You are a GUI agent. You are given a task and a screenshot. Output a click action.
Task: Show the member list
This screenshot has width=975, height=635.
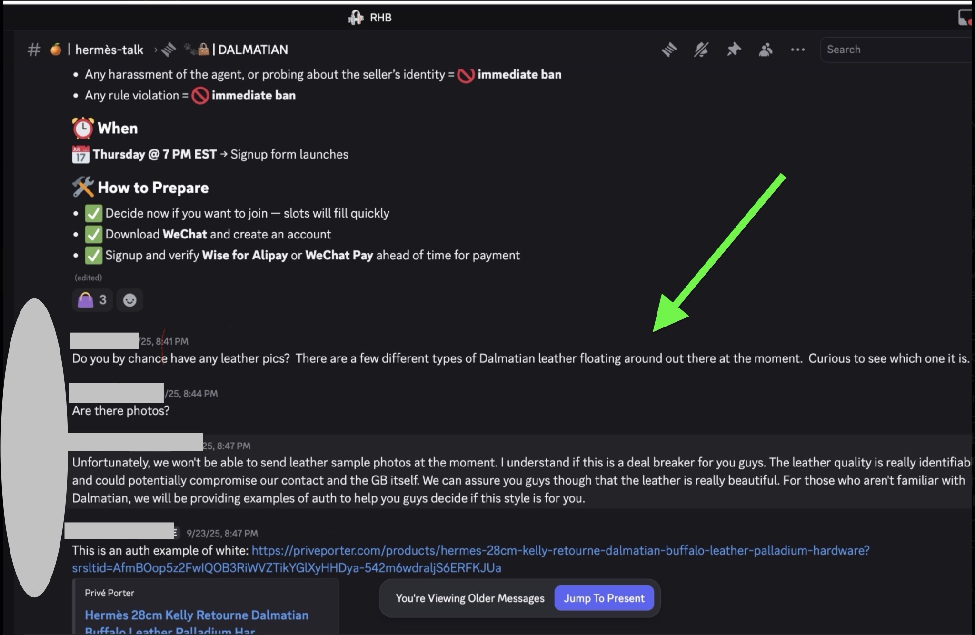(x=766, y=50)
